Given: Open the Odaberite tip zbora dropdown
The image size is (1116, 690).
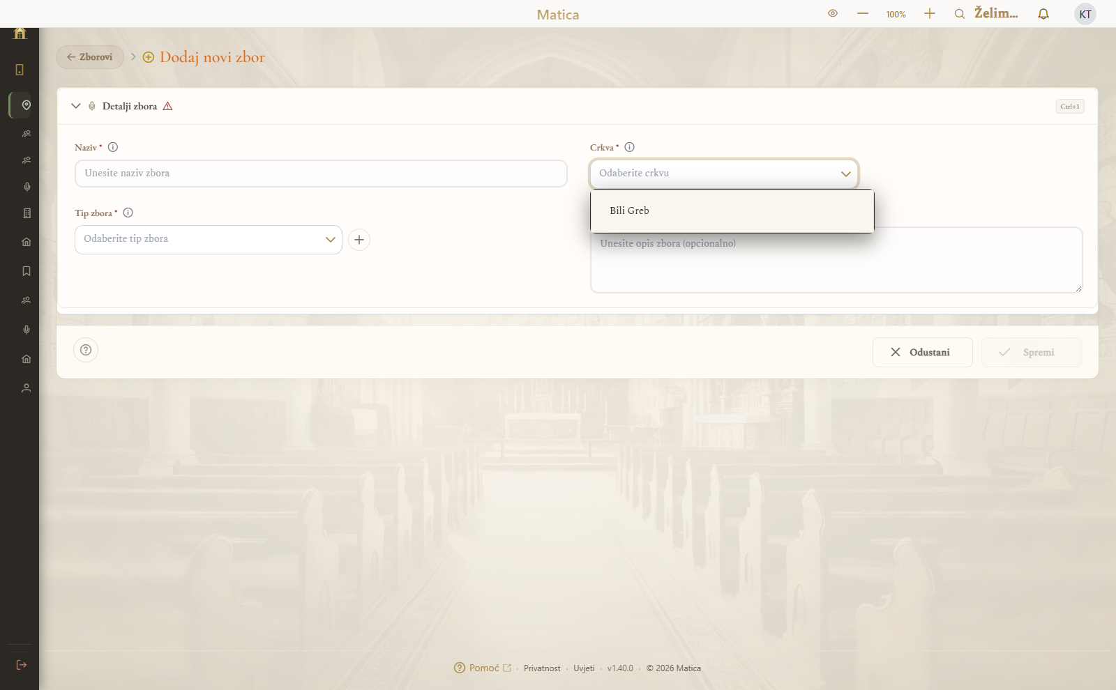Looking at the screenshot, I should (209, 240).
